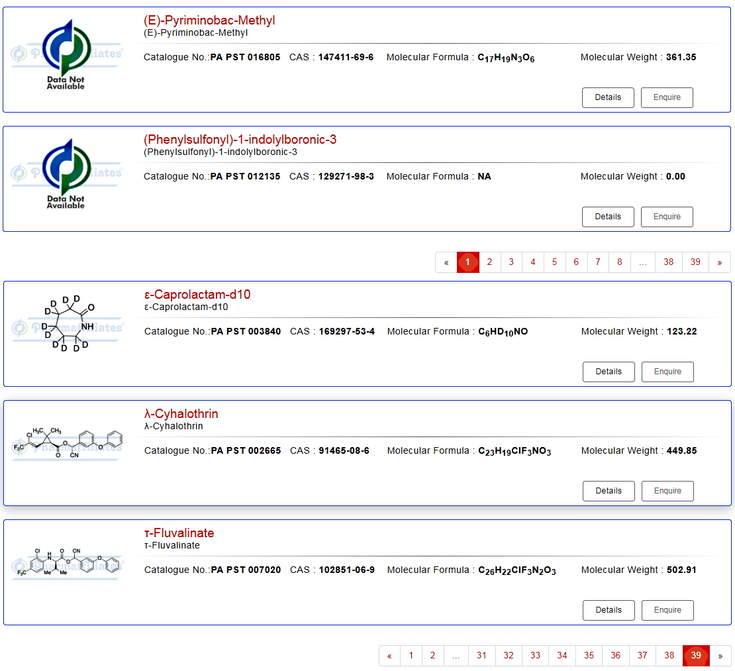Click the ε-Caprolactam-d10 structure image
Viewport: 735px width, 671px height.
coord(68,325)
